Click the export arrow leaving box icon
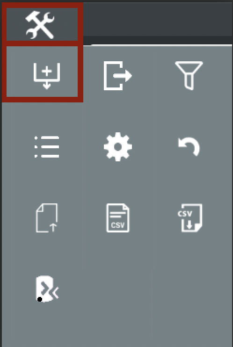This screenshot has height=347, width=233. pyautogui.click(x=118, y=76)
